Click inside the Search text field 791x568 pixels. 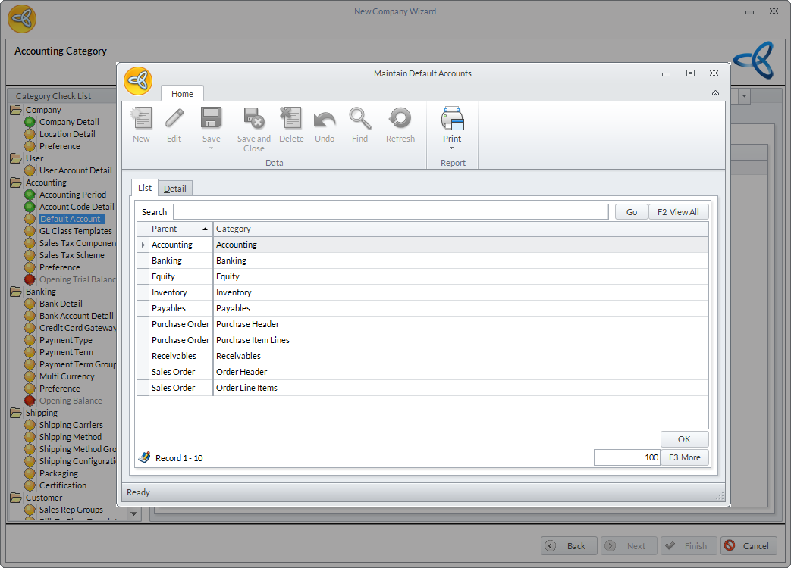[391, 212]
